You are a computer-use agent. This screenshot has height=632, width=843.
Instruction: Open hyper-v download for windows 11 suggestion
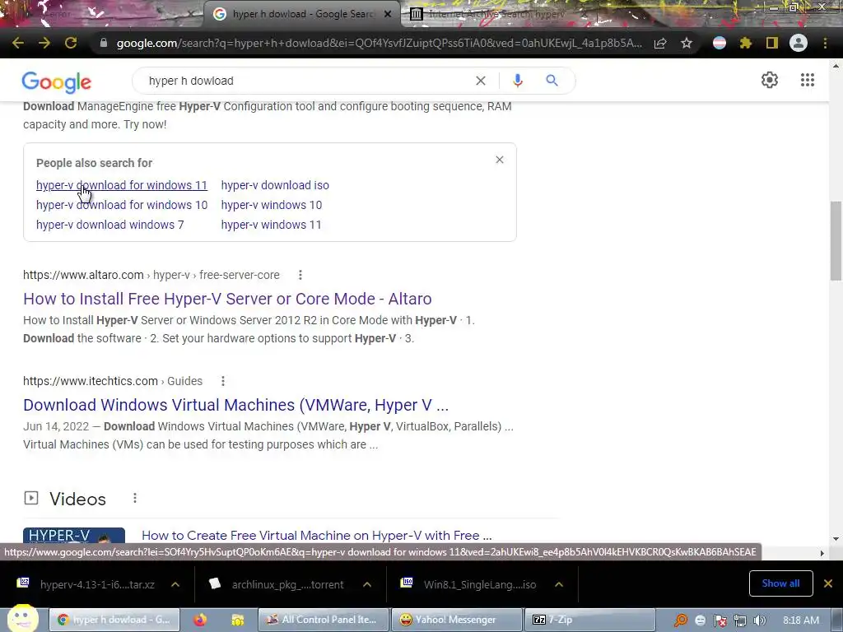click(122, 185)
